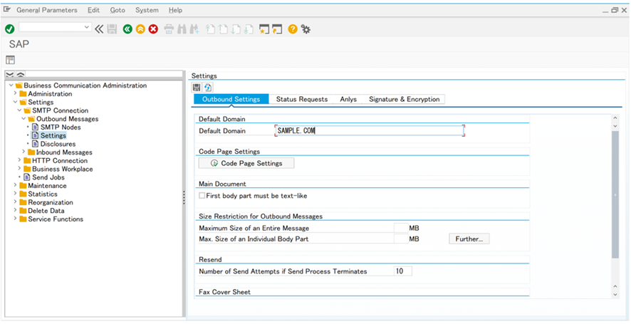
Task: Open the Help menu
Action: tap(175, 10)
